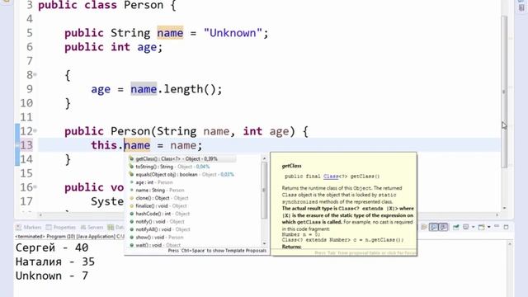Click down arrow of proposal list scrollbar
The image size is (528, 297).
coord(264,243)
